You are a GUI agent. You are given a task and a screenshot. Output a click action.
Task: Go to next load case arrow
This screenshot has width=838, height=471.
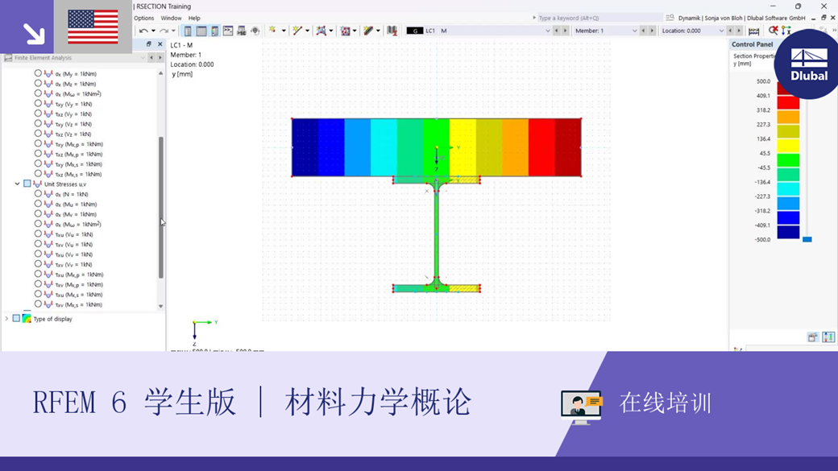pyautogui.click(x=566, y=31)
